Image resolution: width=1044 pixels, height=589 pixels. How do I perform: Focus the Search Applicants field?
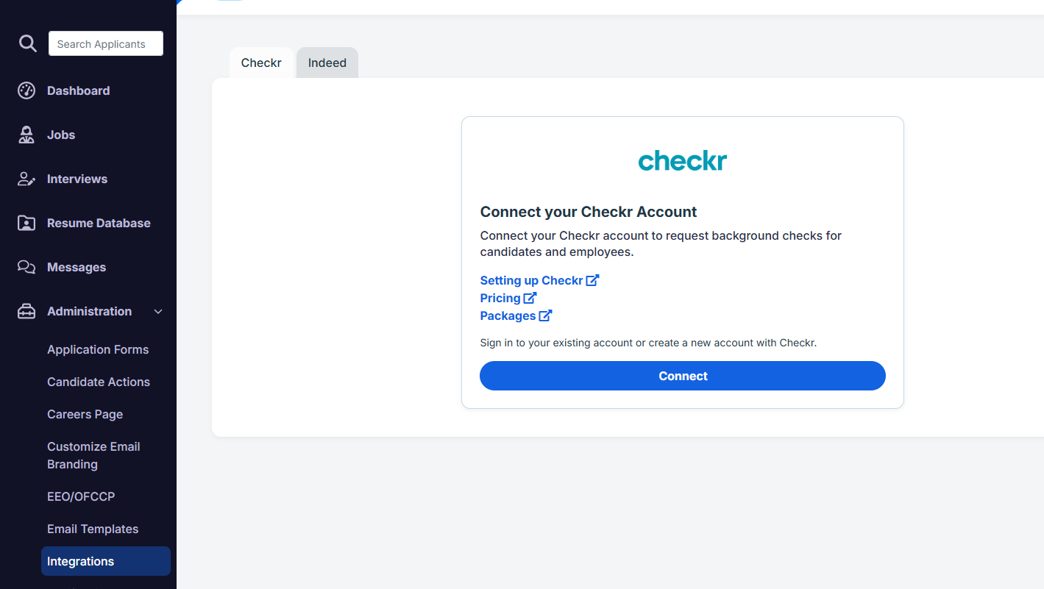[x=106, y=43]
